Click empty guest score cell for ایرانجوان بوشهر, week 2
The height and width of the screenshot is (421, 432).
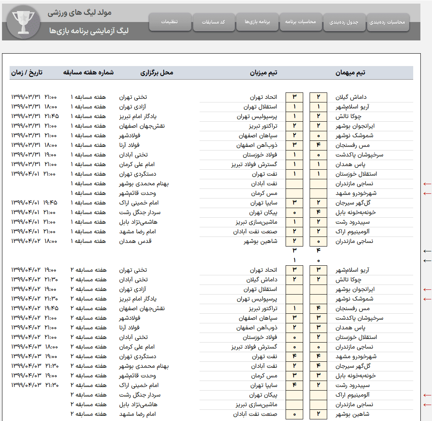(318, 289)
